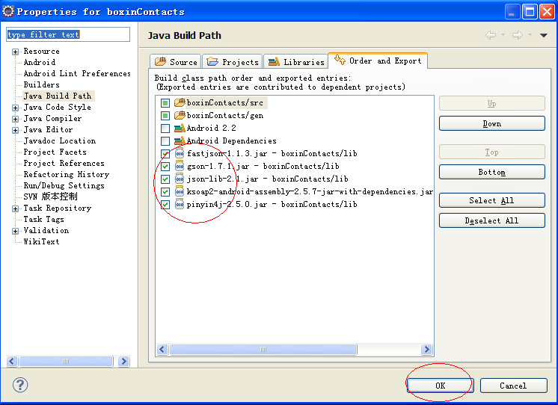Select the Order and Export tab
558x405 pixels.
(x=378, y=61)
